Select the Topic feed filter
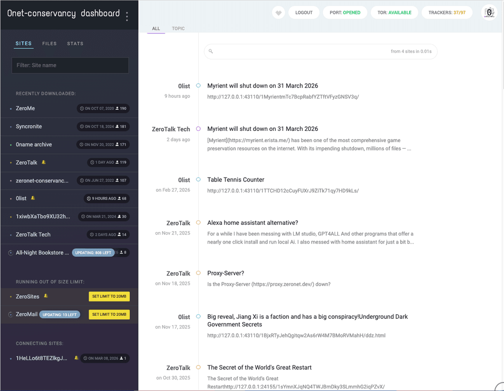504x391 pixels. [178, 29]
